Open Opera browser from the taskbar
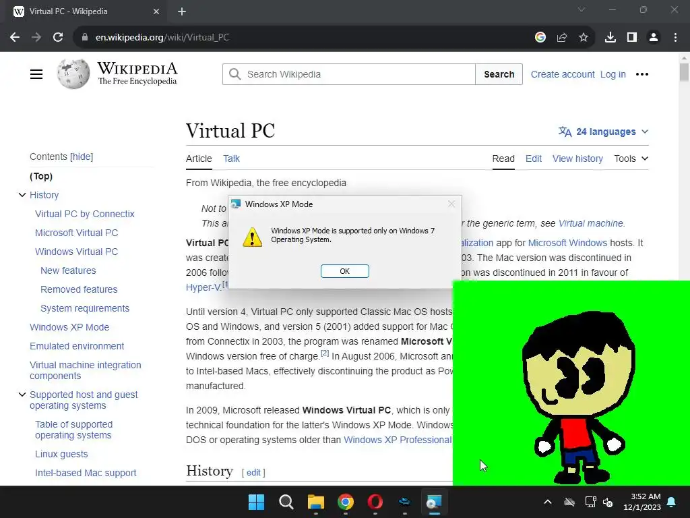Screen dimensions: 690x518 click(x=375, y=502)
